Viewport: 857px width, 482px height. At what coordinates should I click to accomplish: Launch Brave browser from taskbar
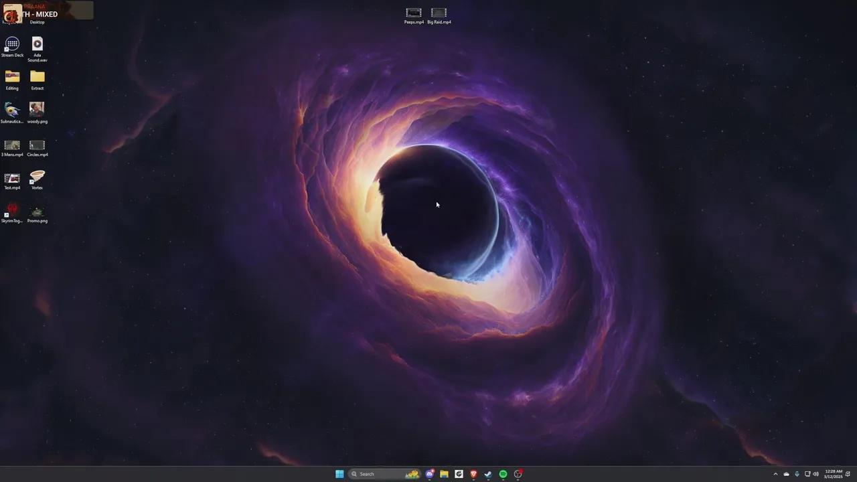[x=473, y=474]
